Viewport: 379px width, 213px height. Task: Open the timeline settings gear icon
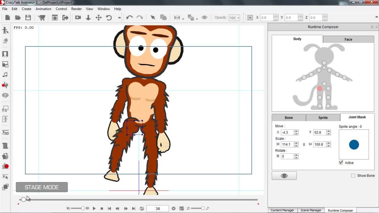174,209
